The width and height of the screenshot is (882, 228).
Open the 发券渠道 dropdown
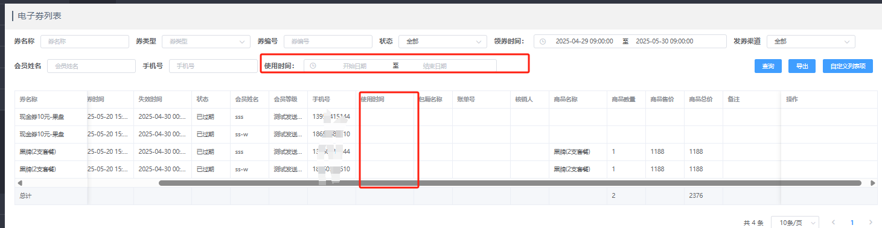coord(811,41)
